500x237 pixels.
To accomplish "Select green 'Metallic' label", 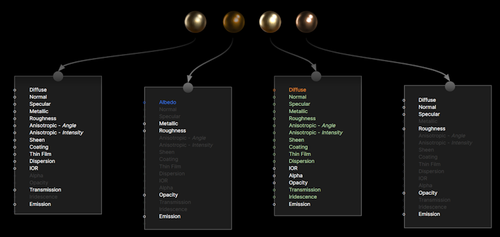I will tap(299, 111).
